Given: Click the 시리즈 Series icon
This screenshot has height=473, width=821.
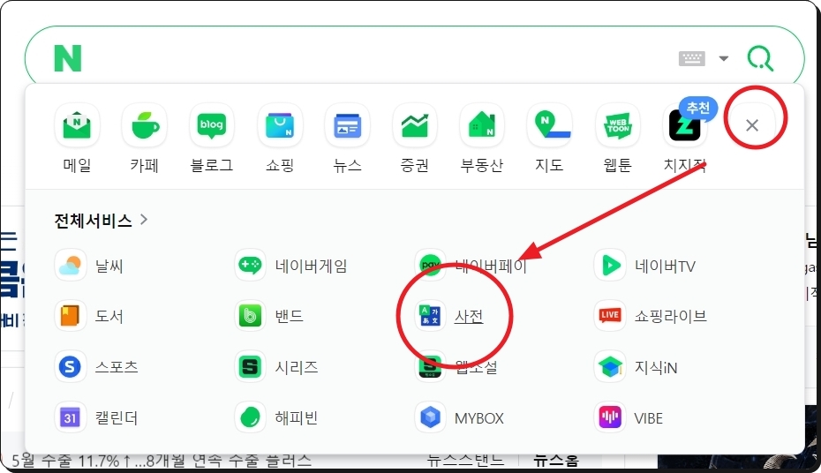Looking at the screenshot, I should point(250,367).
